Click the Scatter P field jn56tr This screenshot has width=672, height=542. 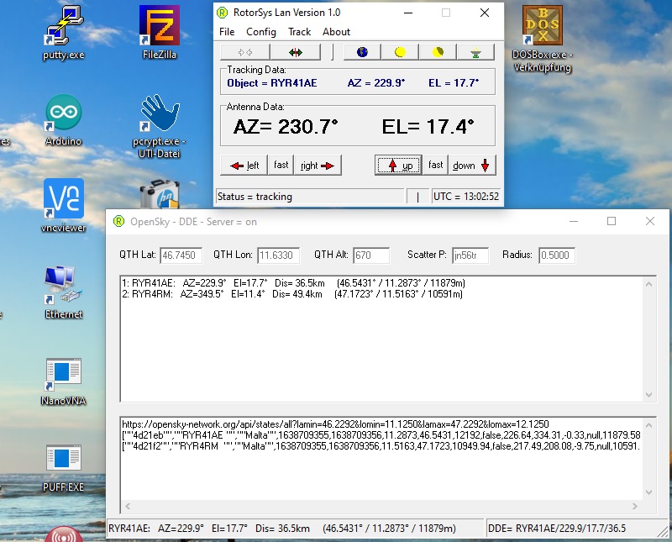(x=470, y=255)
